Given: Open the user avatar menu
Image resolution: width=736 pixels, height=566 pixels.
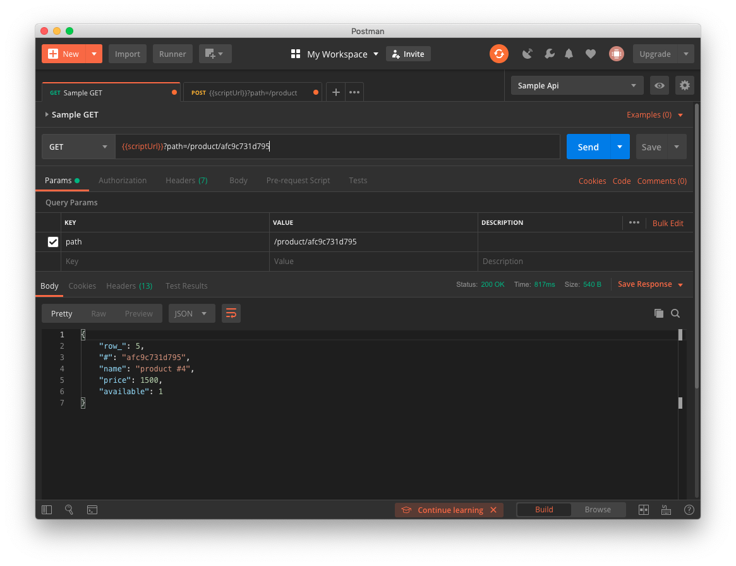Looking at the screenshot, I should click(617, 54).
